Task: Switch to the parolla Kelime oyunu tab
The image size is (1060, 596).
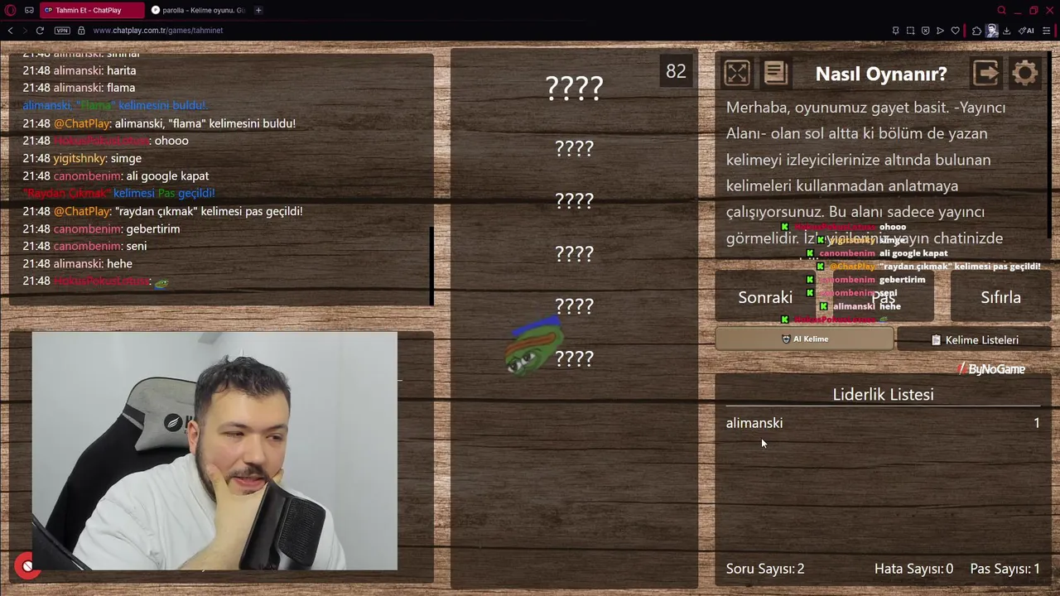Action: pyautogui.click(x=199, y=10)
